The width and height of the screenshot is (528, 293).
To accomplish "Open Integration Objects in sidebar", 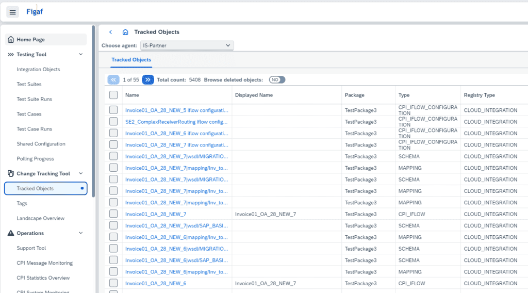I will coord(38,69).
